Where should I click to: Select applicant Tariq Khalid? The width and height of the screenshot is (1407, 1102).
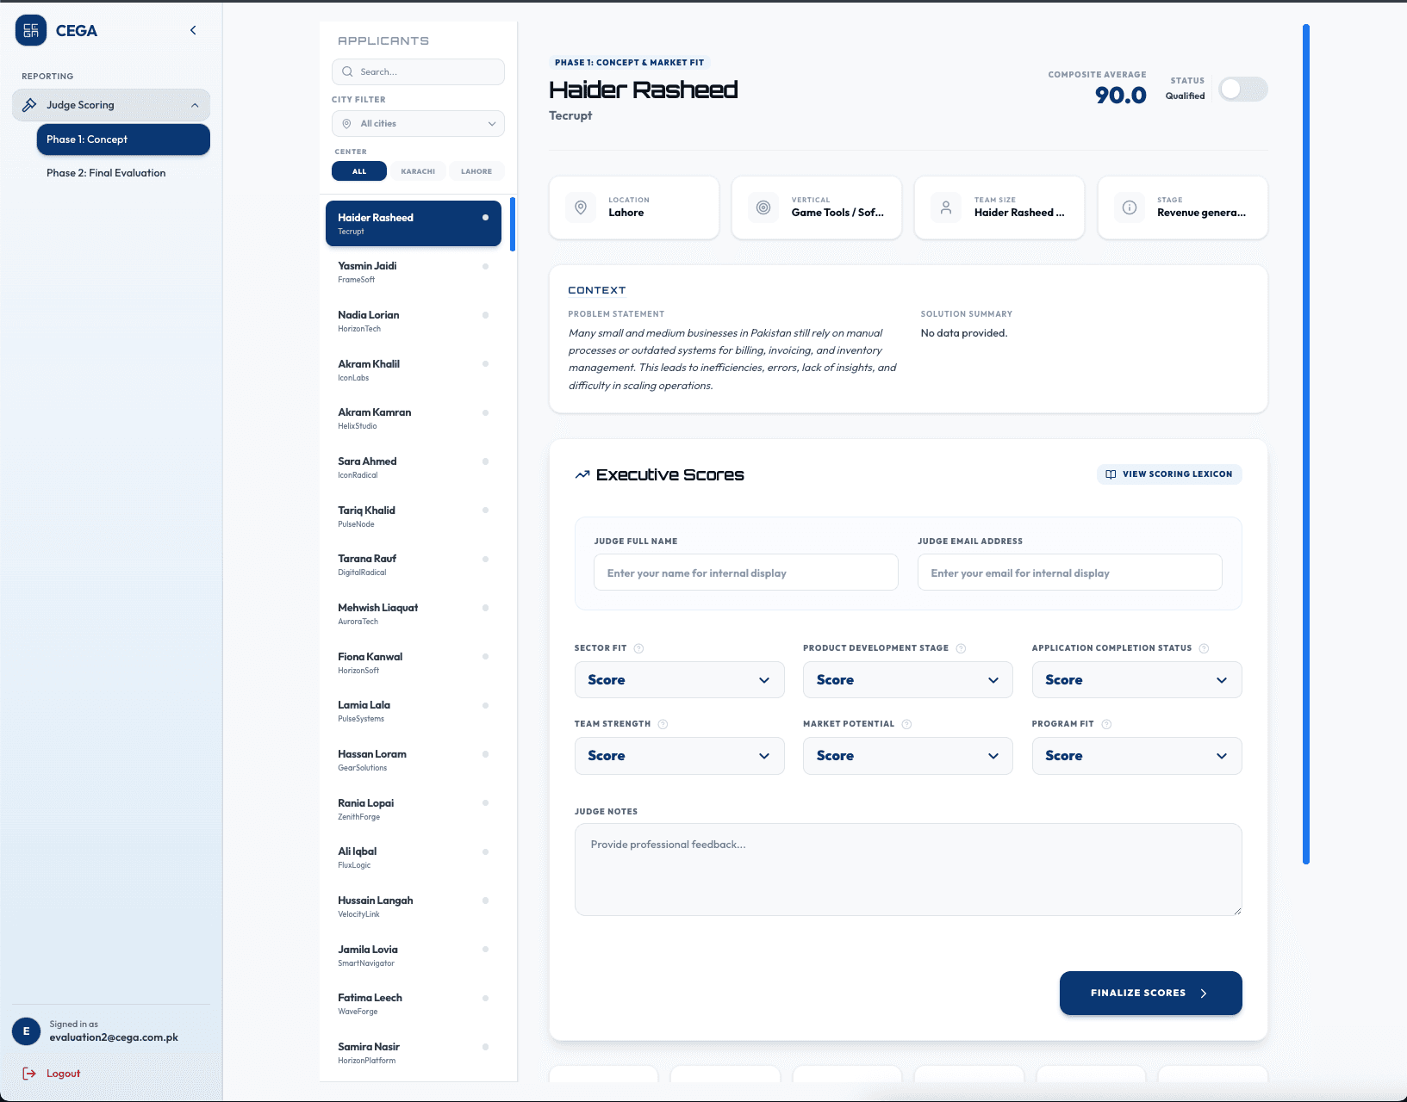click(x=414, y=517)
